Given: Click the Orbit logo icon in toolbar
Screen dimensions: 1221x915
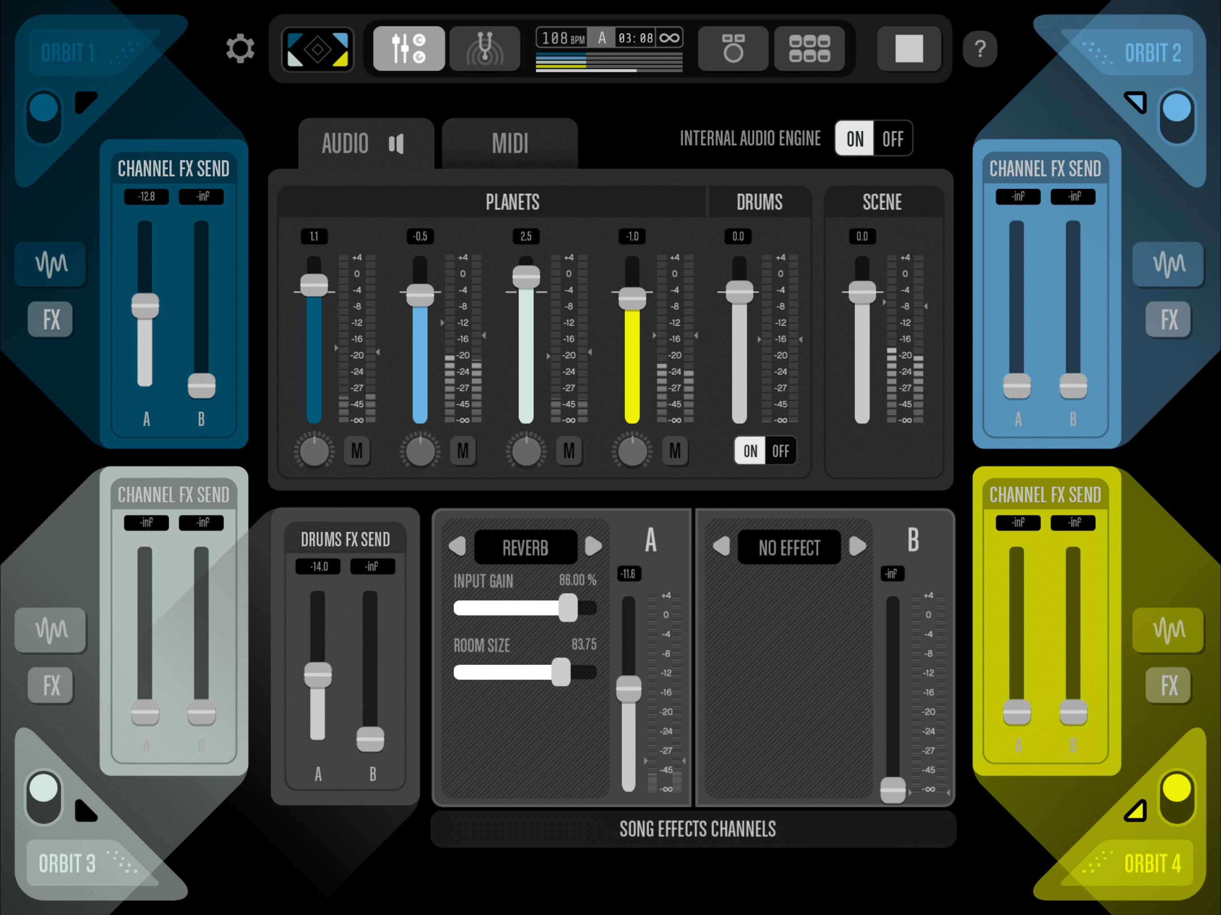Looking at the screenshot, I should click(x=318, y=50).
